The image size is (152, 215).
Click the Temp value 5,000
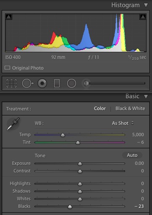(138, 134)
